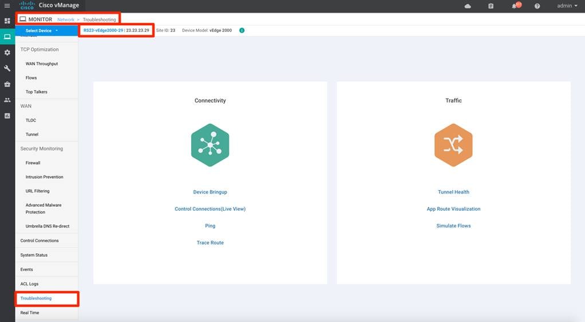Open the help question mark icon
The height and width of the screenshot is (322, 585).
[x=537, y=6]
